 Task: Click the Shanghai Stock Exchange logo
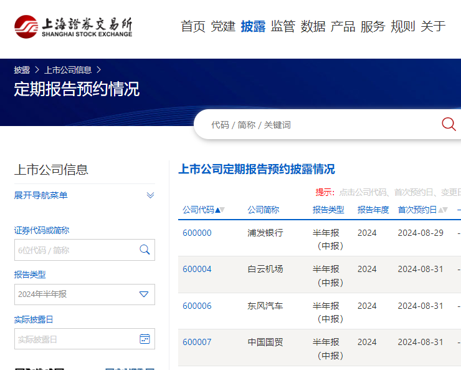(74, 27)
